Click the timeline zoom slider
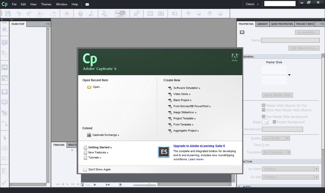The image size is (325, 193). pos(149,185)
